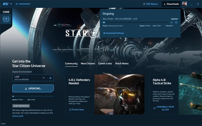The height and width of the screenshot is (126, 202).
Task: Click the launcher version 2.14.0 text
Action: (x=3, y=124)
